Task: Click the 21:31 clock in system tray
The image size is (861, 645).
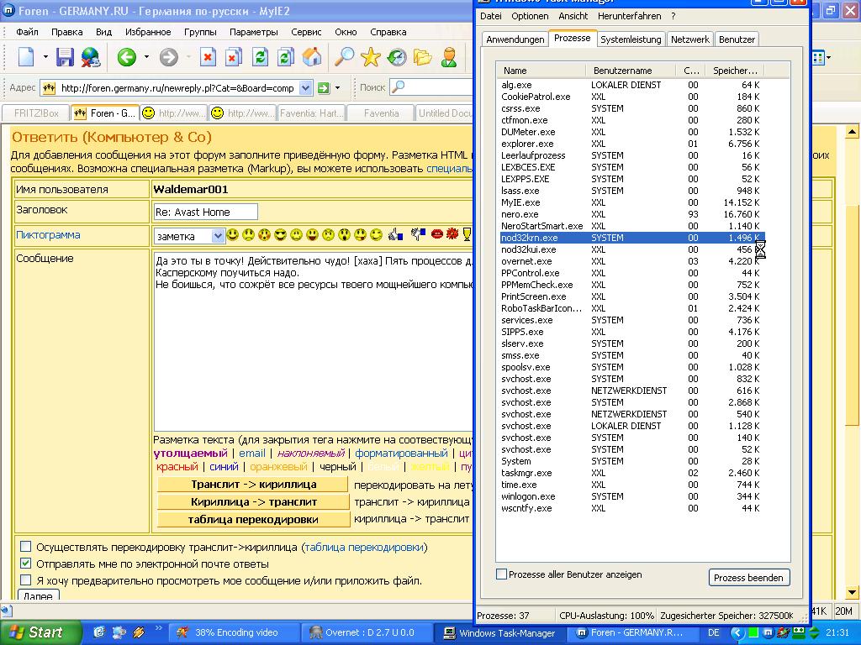Action: pos(837,632)
